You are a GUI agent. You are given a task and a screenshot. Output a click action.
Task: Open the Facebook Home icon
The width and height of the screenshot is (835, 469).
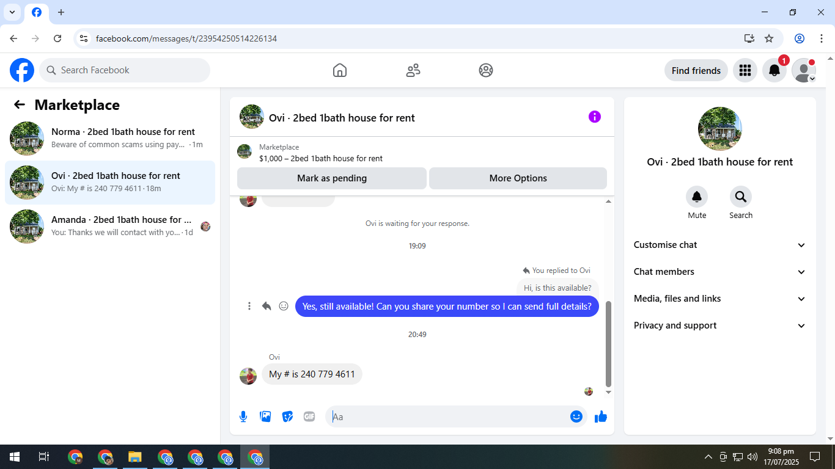340,70
